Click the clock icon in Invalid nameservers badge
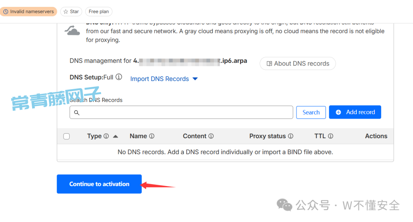This screenshot has width=413, height=222. (6, 12)
